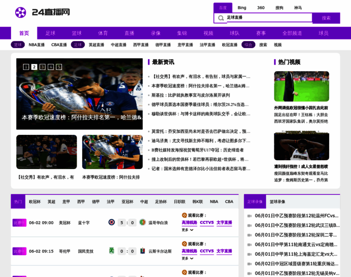Viewport: 351px width, 277px height.
Task: Open the 欧冠直播 link
Action: [x=230, y=45]
